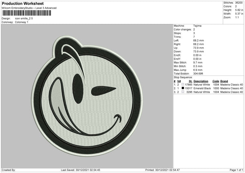Click the Stitches value 36200
Screen dimensions: 245x173
click(239, 3)
